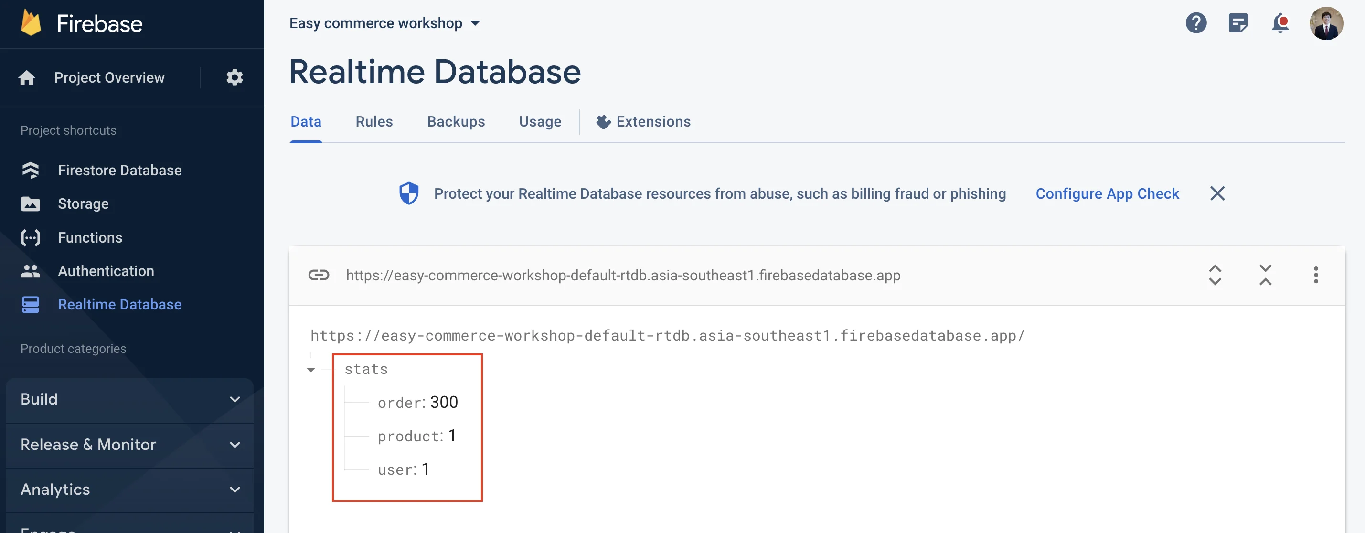
Task: Collapse all database nodes
Action: pyautogui.click(x=1265, y=275)
